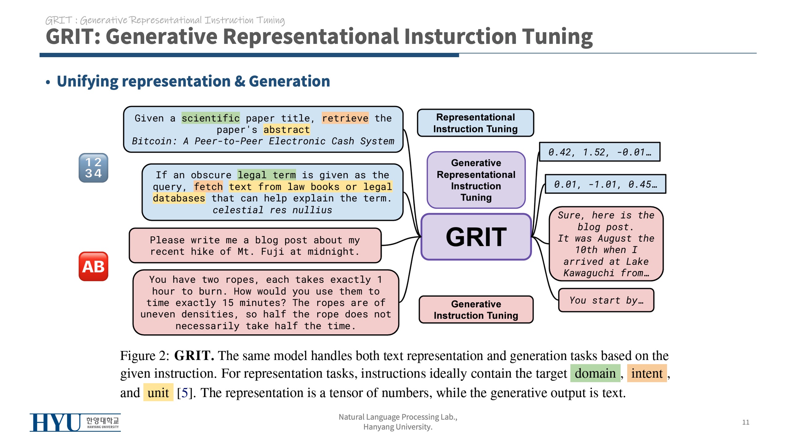
Task: Click the red AB letters icon
Action: click(x=93, y=266)
